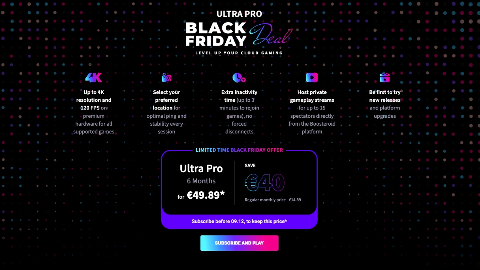Click the new releases gift icon
This screenshot has width=480, height=270.
(x=385, y=77)
